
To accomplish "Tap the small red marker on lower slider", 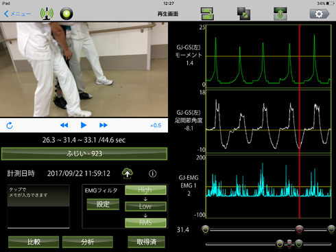I will click(289, 244).
